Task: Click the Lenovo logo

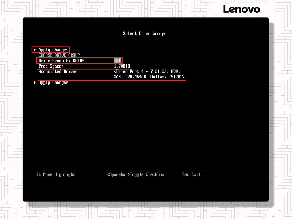Action: 242,9
